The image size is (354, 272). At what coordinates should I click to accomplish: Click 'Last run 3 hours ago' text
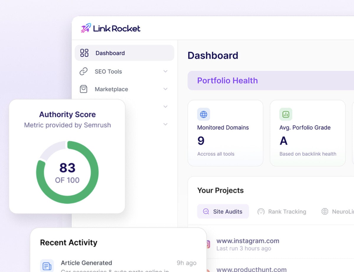(x=244, y=248)
